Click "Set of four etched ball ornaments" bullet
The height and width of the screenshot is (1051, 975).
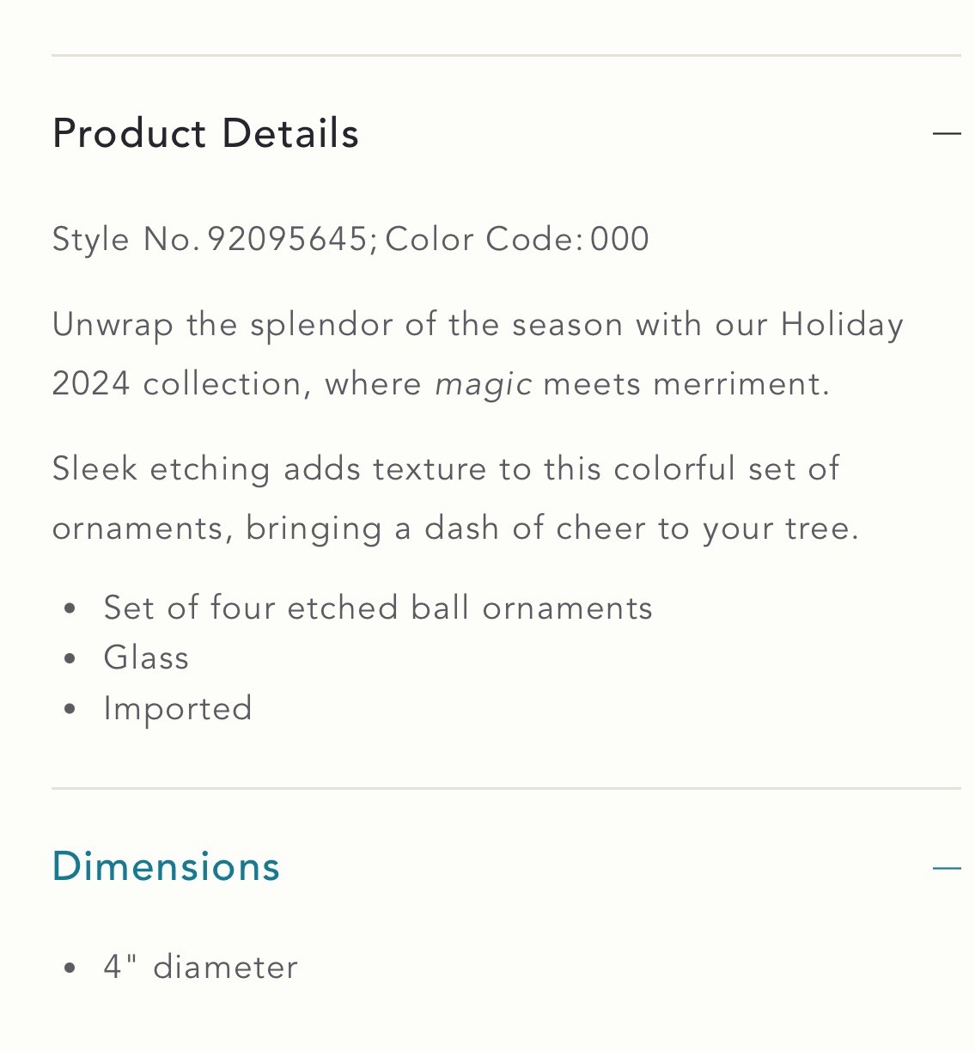pos(378,608)
